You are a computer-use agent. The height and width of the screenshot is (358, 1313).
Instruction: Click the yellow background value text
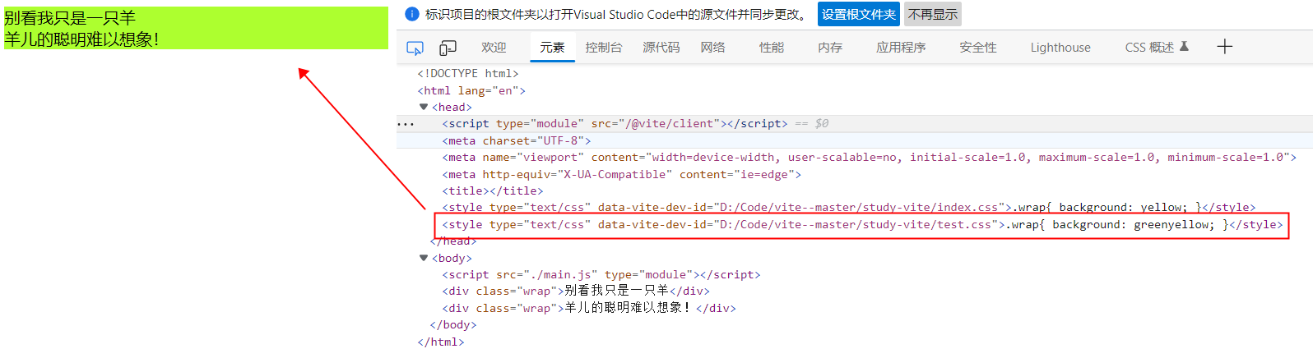tap(1162, 208)
